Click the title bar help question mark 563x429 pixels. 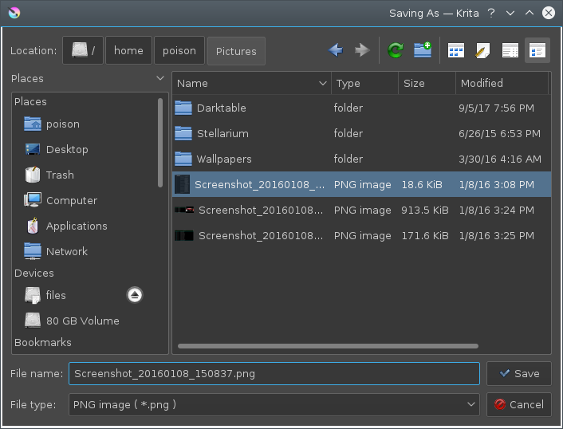(491, 14)
